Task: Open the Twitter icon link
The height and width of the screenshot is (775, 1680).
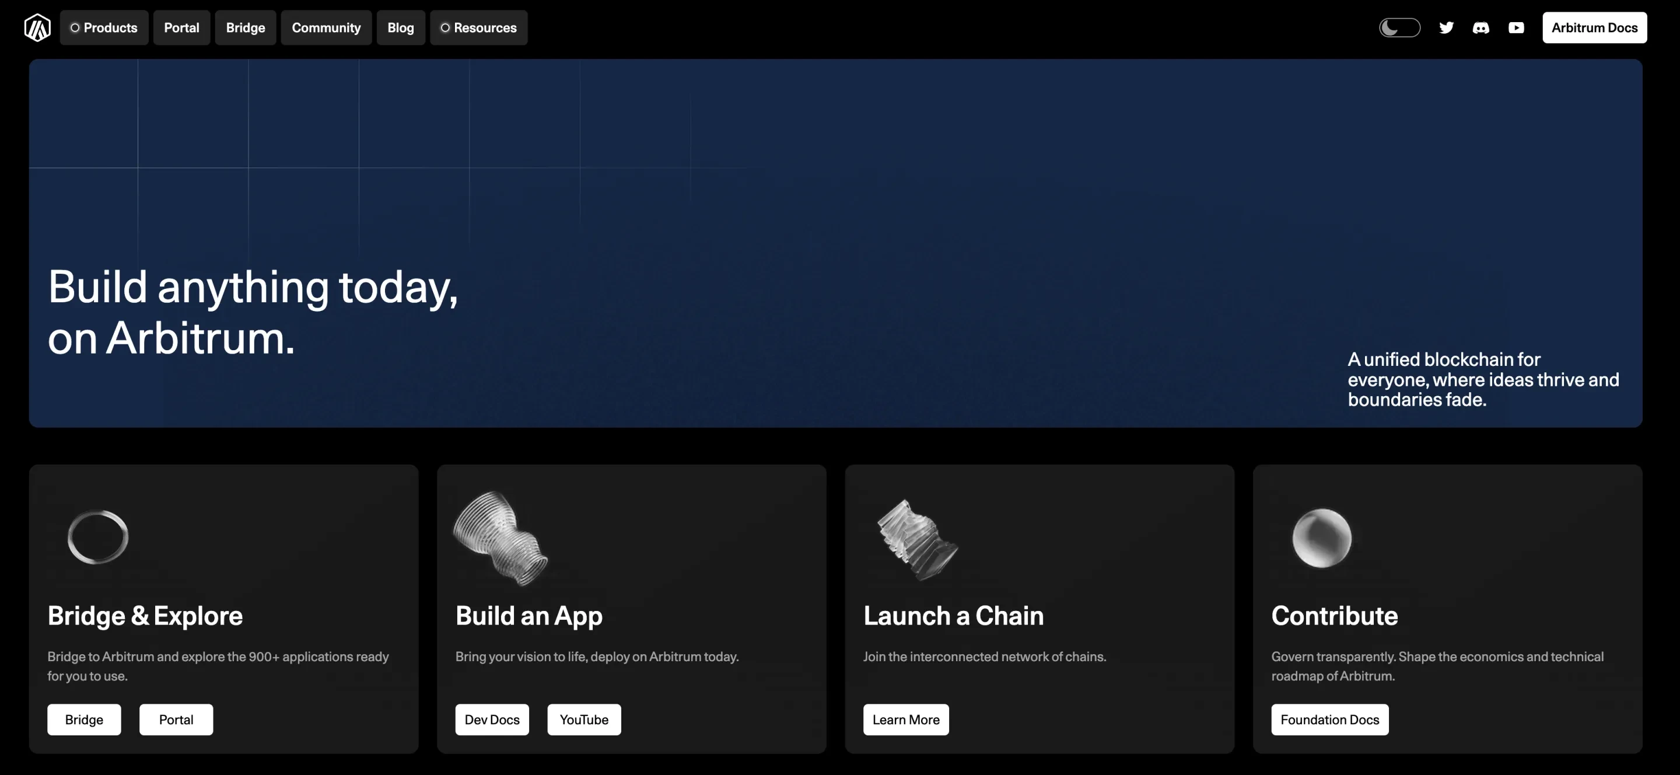Action: (x=1446, y=27)
